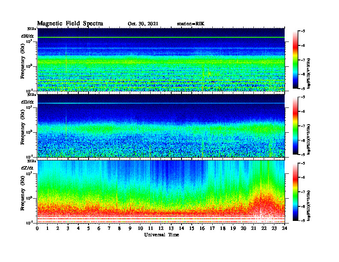Click hour tick label "6" on time axis
The width and height of the screenshot is (339, 262).
pyautogui.click(x=99, y=229)
